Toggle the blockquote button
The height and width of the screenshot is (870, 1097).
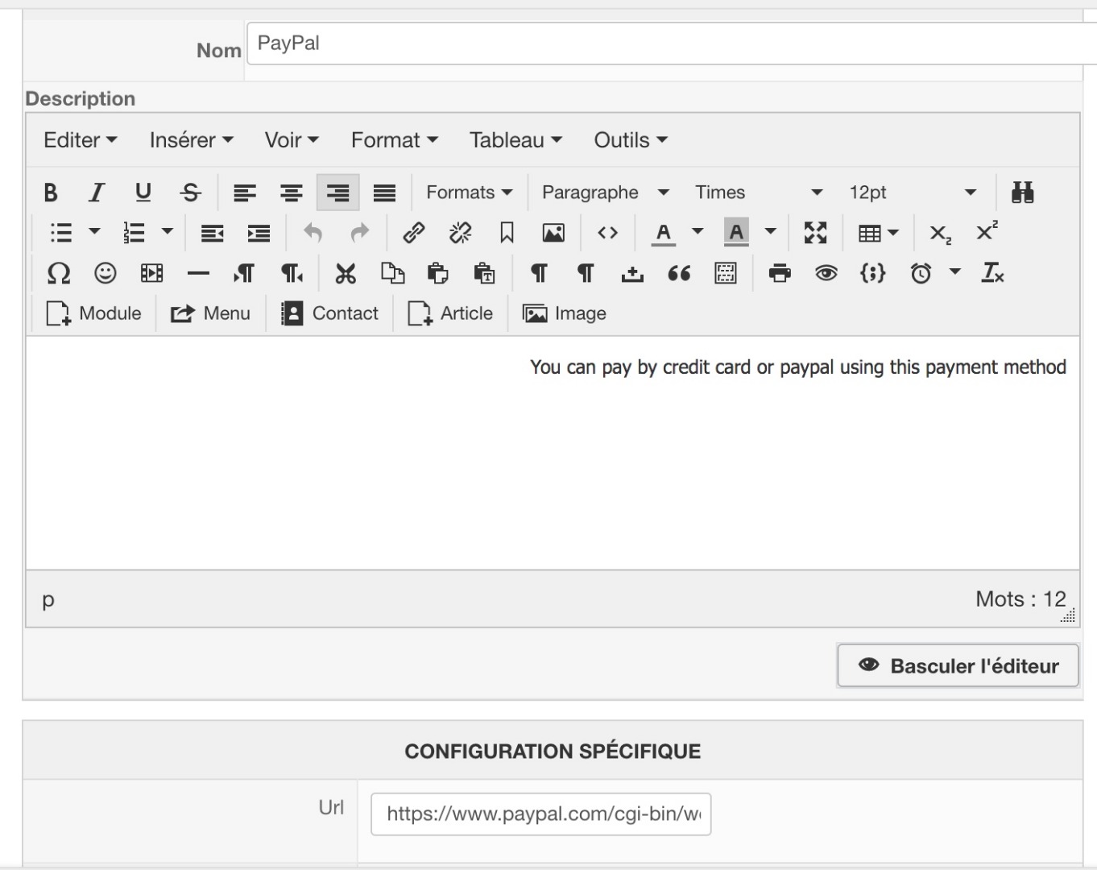(x=679, y=274)
